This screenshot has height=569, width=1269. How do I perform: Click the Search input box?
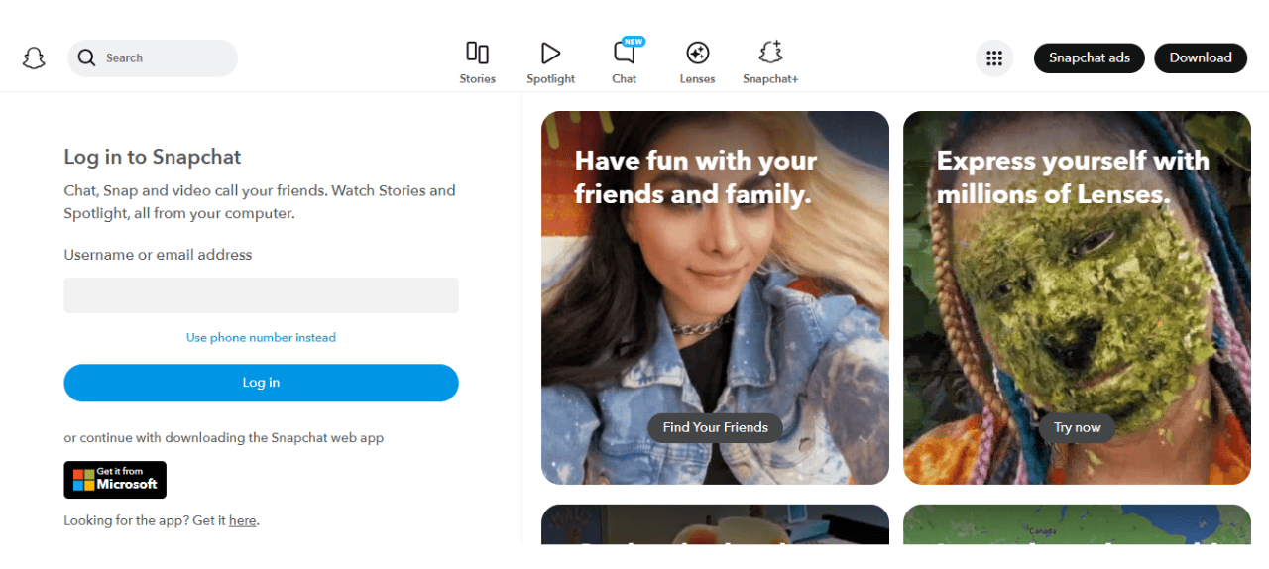click(153, 57)
